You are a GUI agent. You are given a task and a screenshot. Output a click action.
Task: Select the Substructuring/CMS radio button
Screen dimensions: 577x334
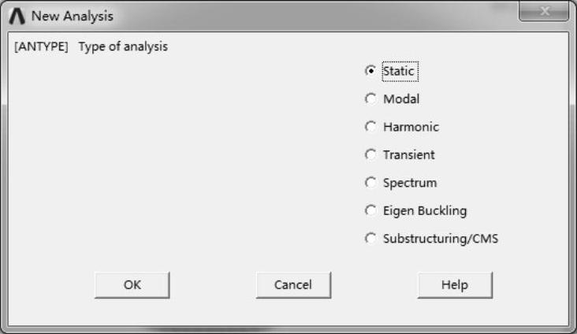370,239
